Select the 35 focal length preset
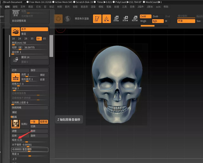 coord(32,39)
